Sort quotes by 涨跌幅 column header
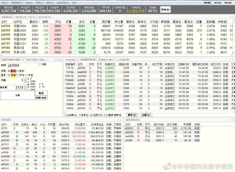235x172 pixels. 210,22
